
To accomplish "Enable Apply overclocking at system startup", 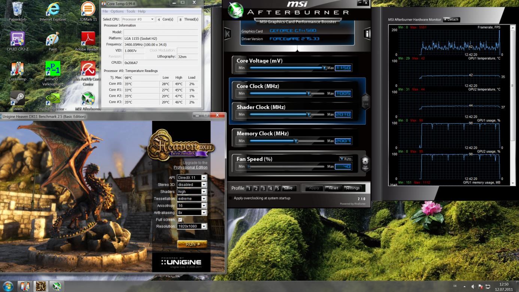I will click(x=231, y=198).
